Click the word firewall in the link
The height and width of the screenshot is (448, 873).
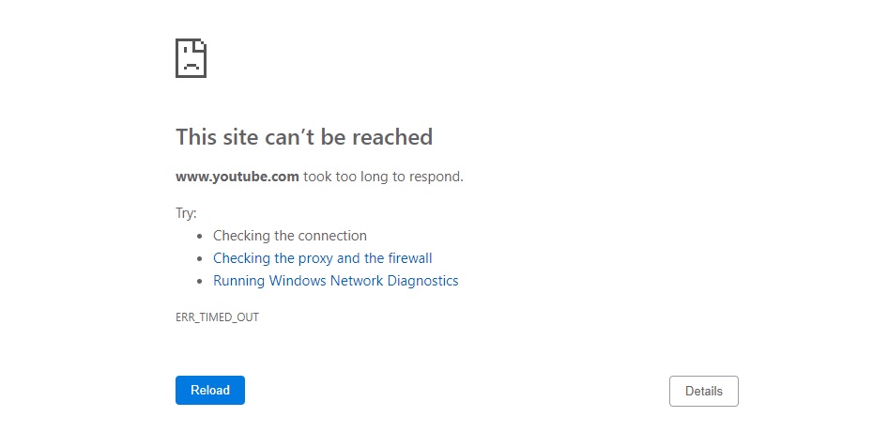410,258
